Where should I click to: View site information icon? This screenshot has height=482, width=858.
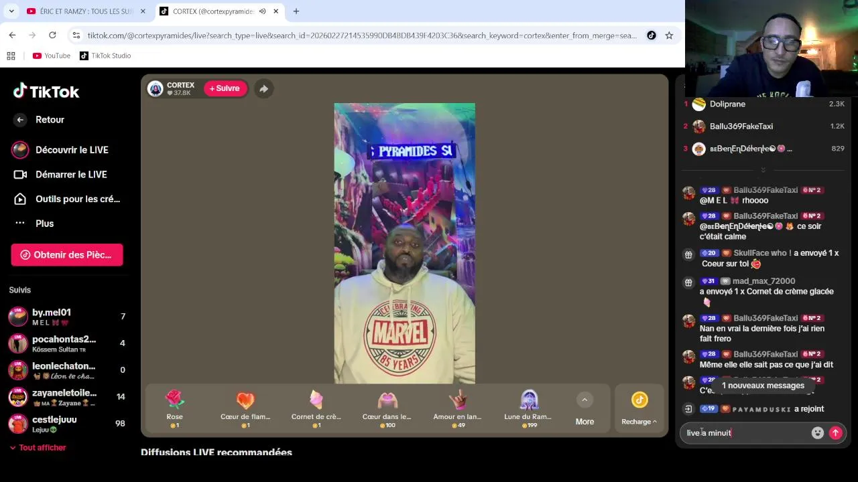[76, 35]
